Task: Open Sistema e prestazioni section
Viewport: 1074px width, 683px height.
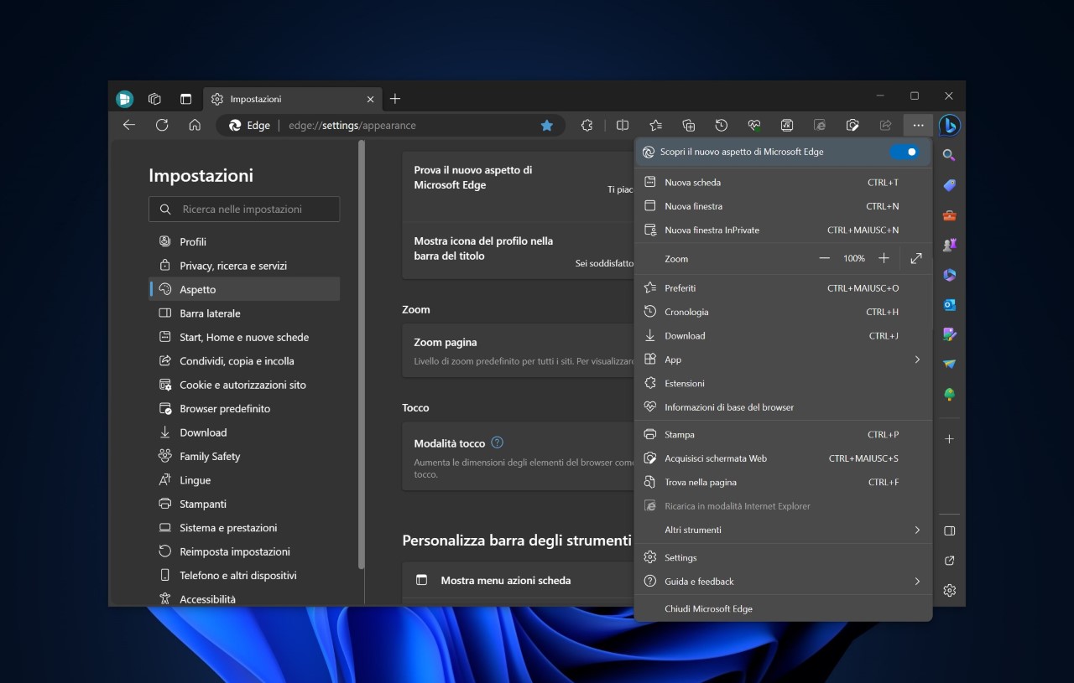Action: (244, 528)
